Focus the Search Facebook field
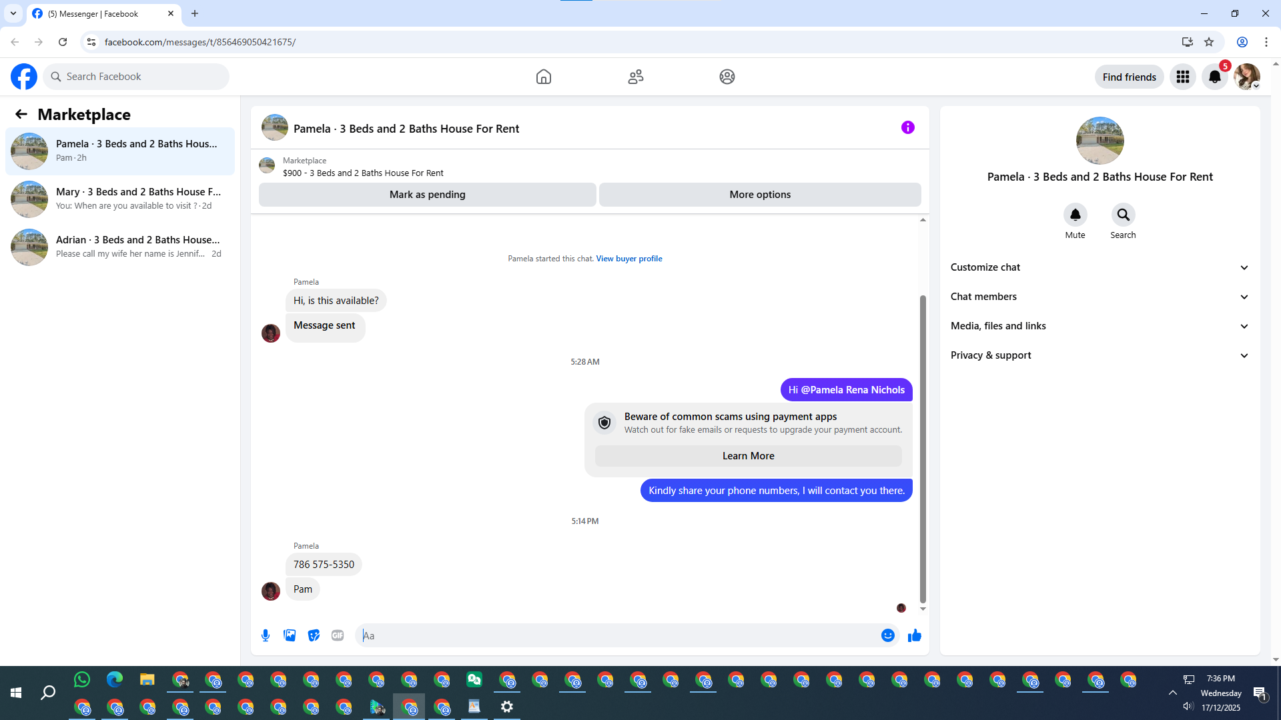This screenshot has height=720, width=1281. pos(137,77)
